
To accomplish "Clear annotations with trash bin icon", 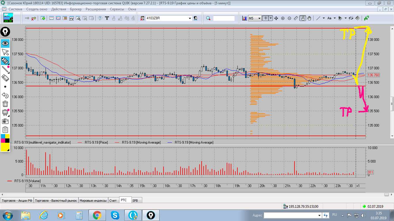I will 5,104.
